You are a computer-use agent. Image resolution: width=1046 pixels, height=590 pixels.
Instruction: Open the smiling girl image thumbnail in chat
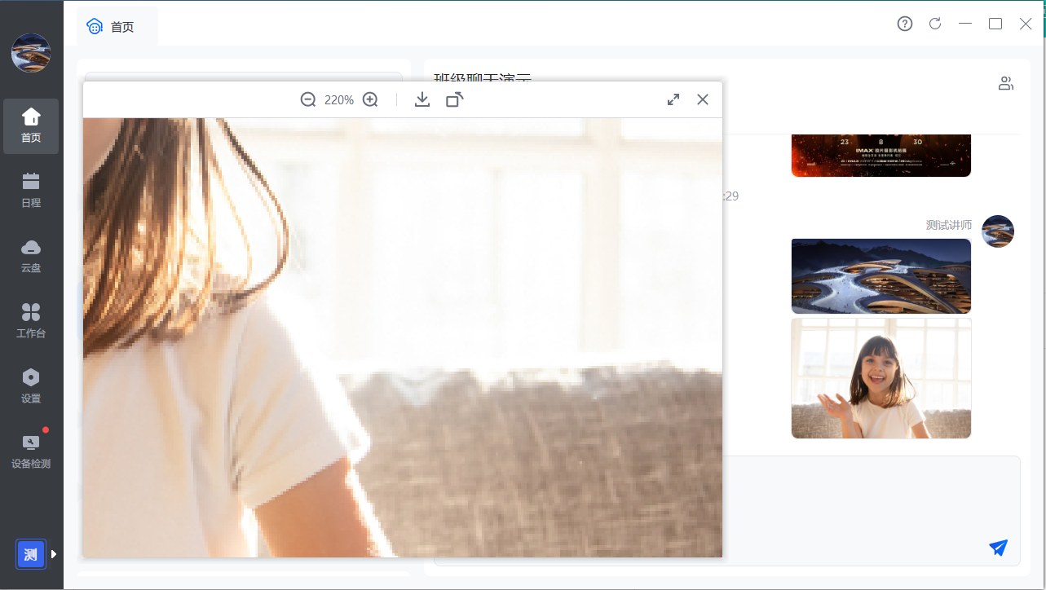pyautogui.click(x=881, y=378)
